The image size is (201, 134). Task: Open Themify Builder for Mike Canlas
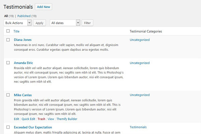pos(67,119)
